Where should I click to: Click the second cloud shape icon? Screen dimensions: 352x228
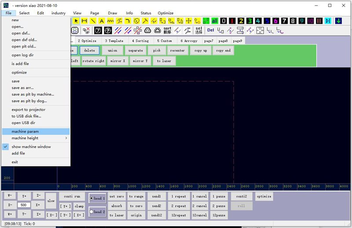tap(158, 30)
